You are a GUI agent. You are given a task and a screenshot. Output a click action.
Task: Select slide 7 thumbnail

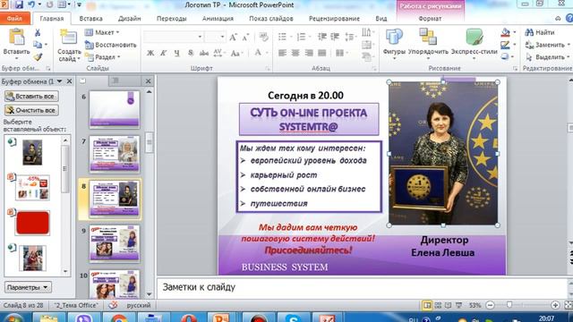115,154
